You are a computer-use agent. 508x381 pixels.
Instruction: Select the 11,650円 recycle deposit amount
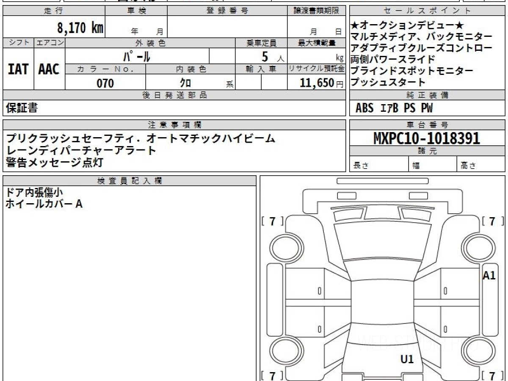322,83
